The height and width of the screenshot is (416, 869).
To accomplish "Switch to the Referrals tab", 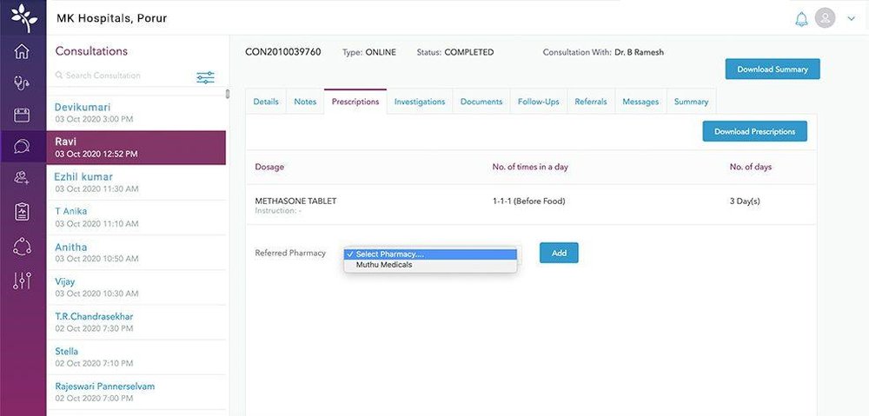I will tap(591, 102).
